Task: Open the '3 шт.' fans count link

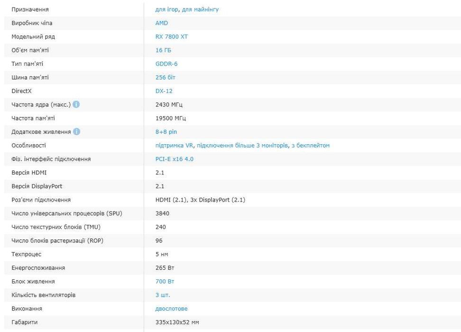Action: (x=163, y=295)
